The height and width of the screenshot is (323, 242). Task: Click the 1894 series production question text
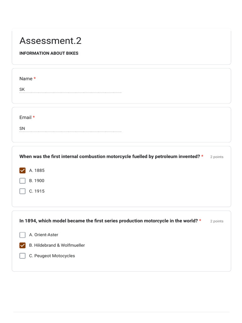pyautogui.click(x=108, y=221)
